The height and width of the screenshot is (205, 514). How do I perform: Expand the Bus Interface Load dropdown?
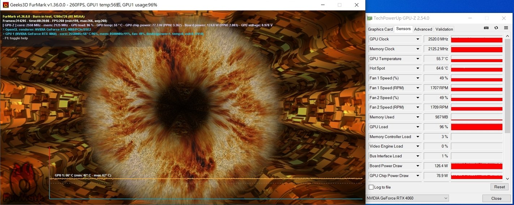[x=418, y=156]
